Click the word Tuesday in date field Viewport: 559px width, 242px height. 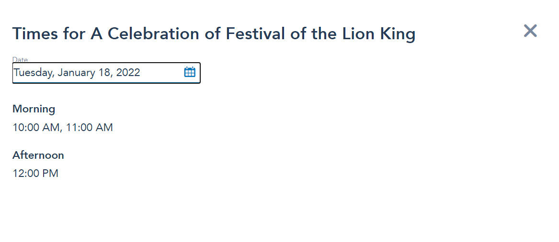[x=33, y=73]
